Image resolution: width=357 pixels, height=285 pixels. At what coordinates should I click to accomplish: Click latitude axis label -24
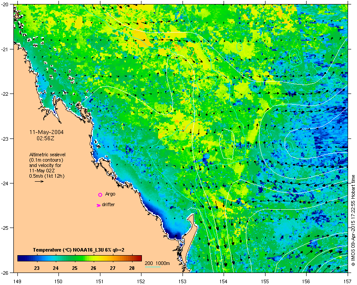coord(5,183)
